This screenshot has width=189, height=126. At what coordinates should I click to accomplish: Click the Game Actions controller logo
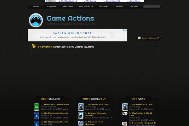click(x=36, y=20)
